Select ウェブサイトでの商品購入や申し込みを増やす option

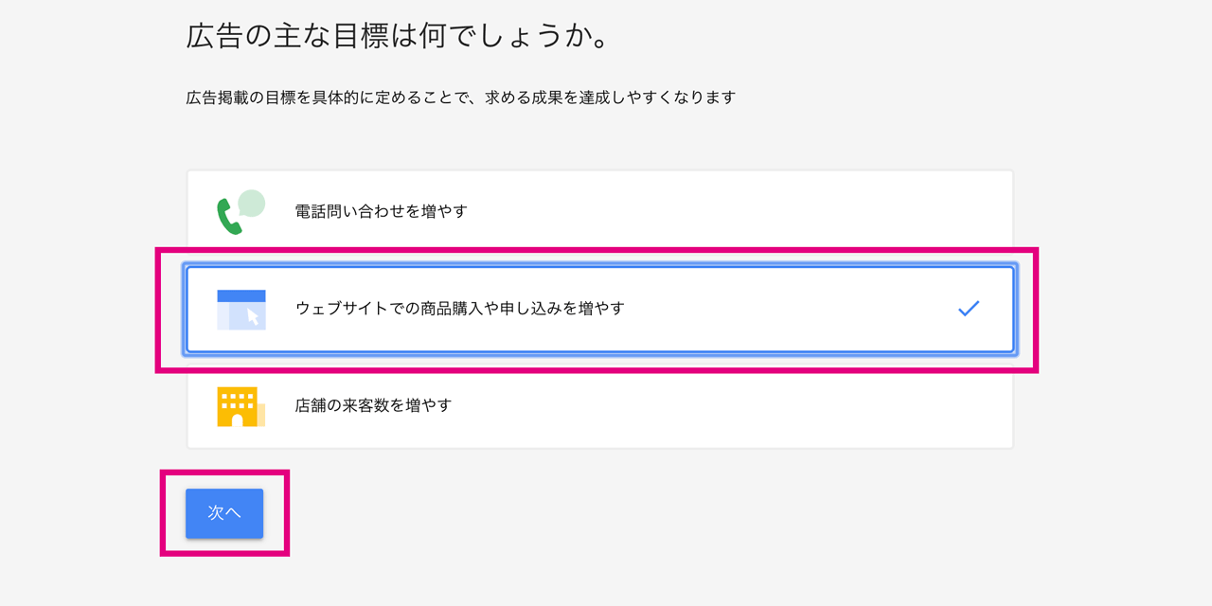[x=600, y=310]
